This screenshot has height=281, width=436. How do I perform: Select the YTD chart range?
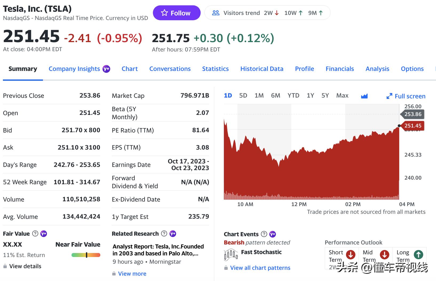pyautogui.click(x=294, y=95)
